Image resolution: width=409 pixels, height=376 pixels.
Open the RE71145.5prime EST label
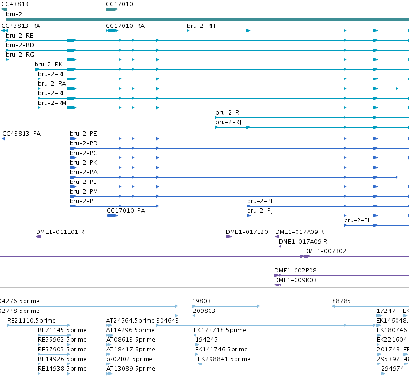(x=62, y=330)
